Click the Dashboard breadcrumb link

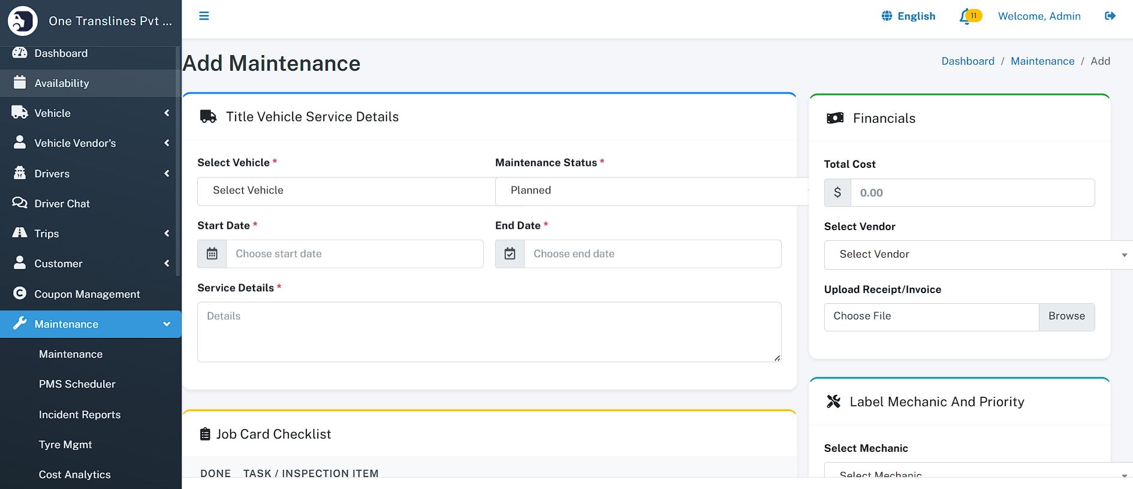coord(968,61)
